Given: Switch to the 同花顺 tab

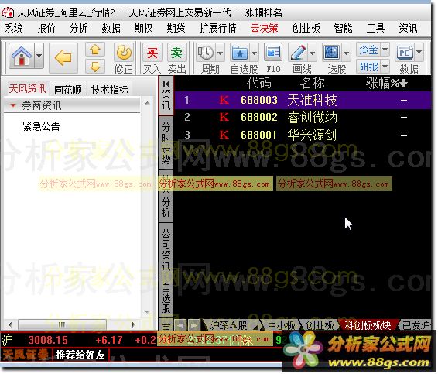Looking at the screenshot, I should tap(68, 90).
